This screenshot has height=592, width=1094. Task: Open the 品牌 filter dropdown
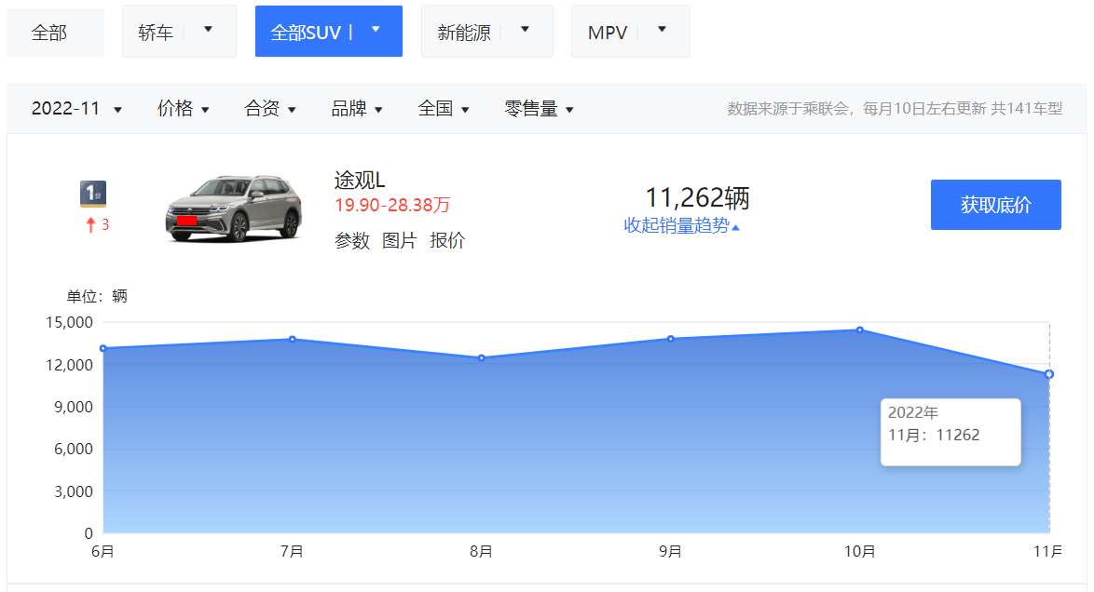click(x=357, y=109)
